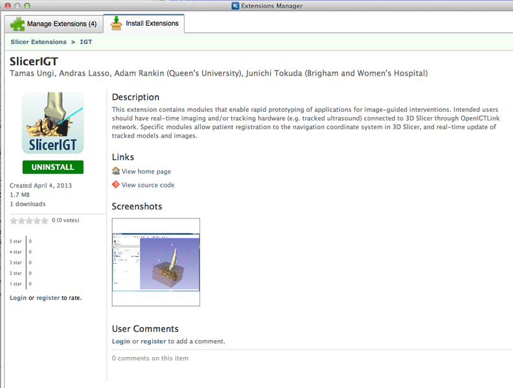The width and height of the screenshot is (513, 388).
Task: Open the SlicerIGT screenshot thumbnail
Action: click(155, 262)
